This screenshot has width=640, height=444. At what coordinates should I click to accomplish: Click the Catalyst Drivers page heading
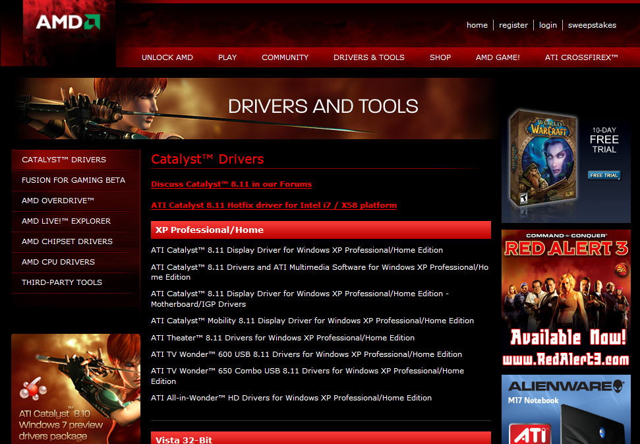tap(208, 159)
